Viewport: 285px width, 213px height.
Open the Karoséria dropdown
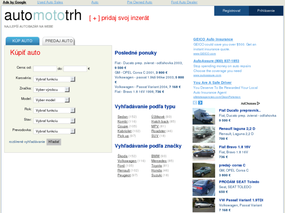[x=54, y=79]
